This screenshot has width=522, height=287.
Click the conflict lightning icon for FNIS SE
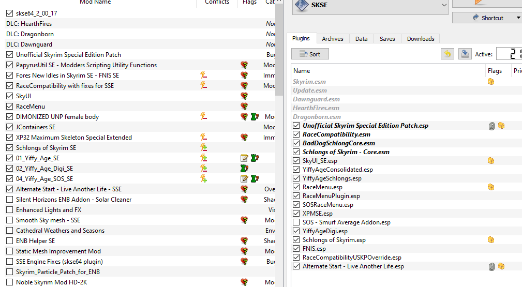pos(203,75)
